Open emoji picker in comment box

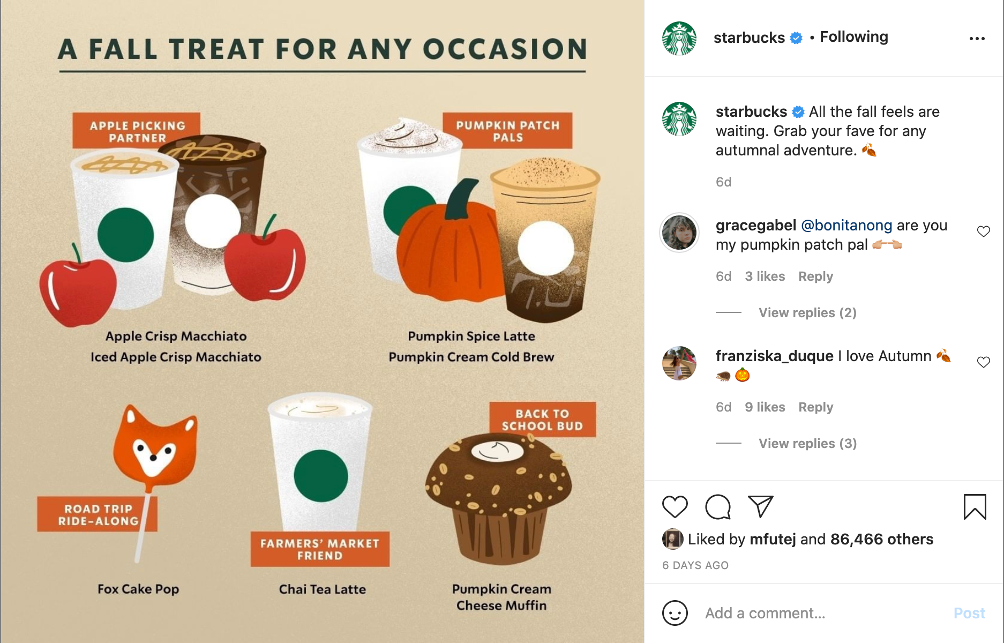click(675, 612)
